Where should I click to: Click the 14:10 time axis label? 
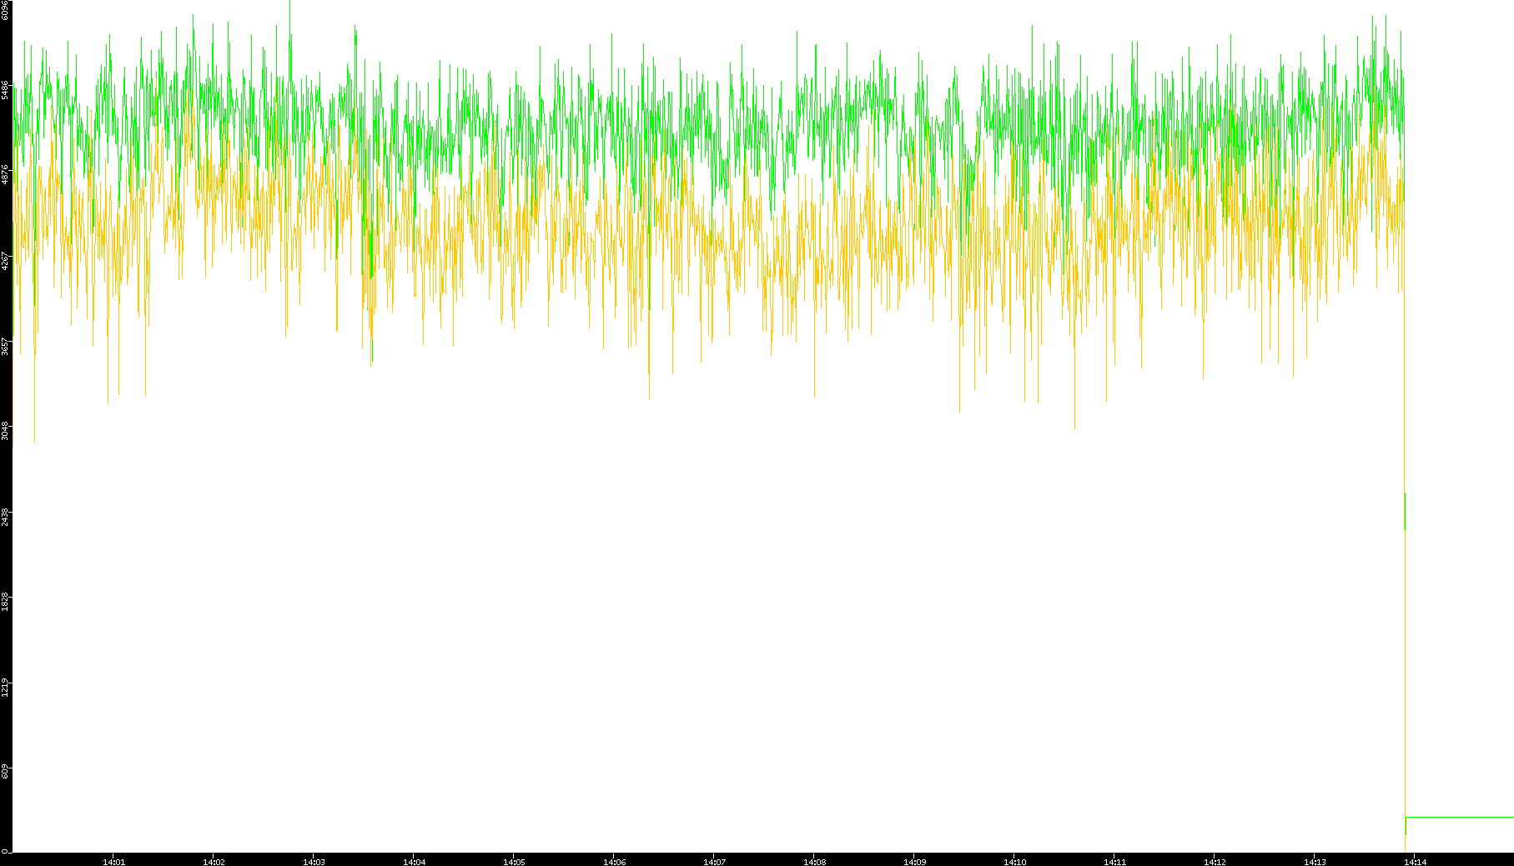coord(1014,862)
